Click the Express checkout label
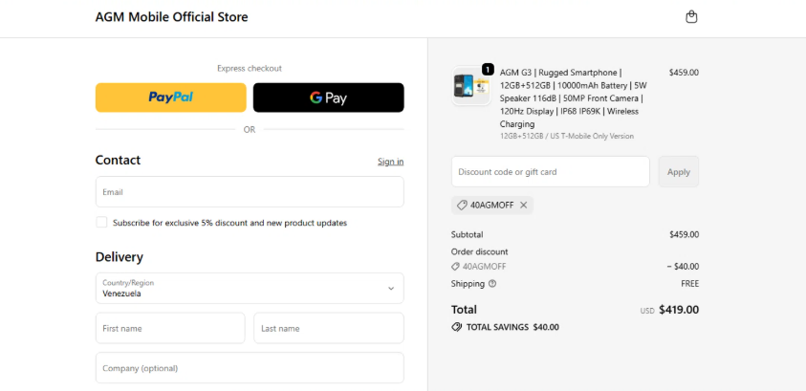806x391 pixels. 250,68
